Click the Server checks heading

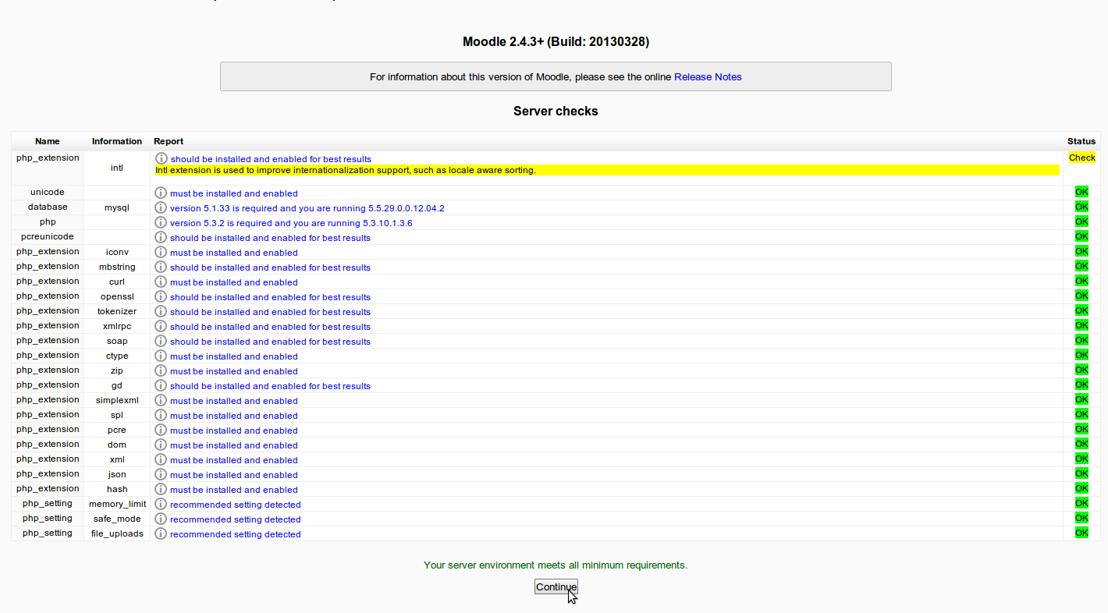pos(556,111)
